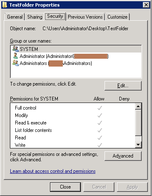
Task: Select the Customize tab
Action: tap(117, 17)
